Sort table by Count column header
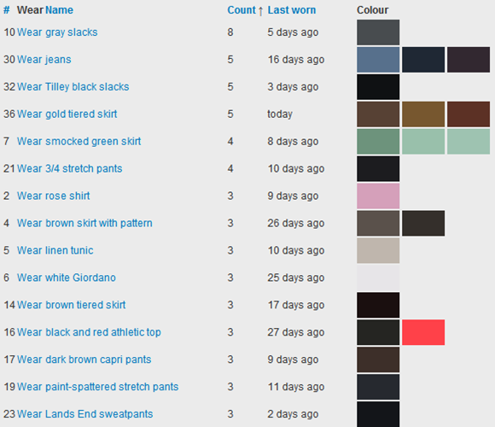495x427 pixels. pyautogui.click(x=242, y=10)
